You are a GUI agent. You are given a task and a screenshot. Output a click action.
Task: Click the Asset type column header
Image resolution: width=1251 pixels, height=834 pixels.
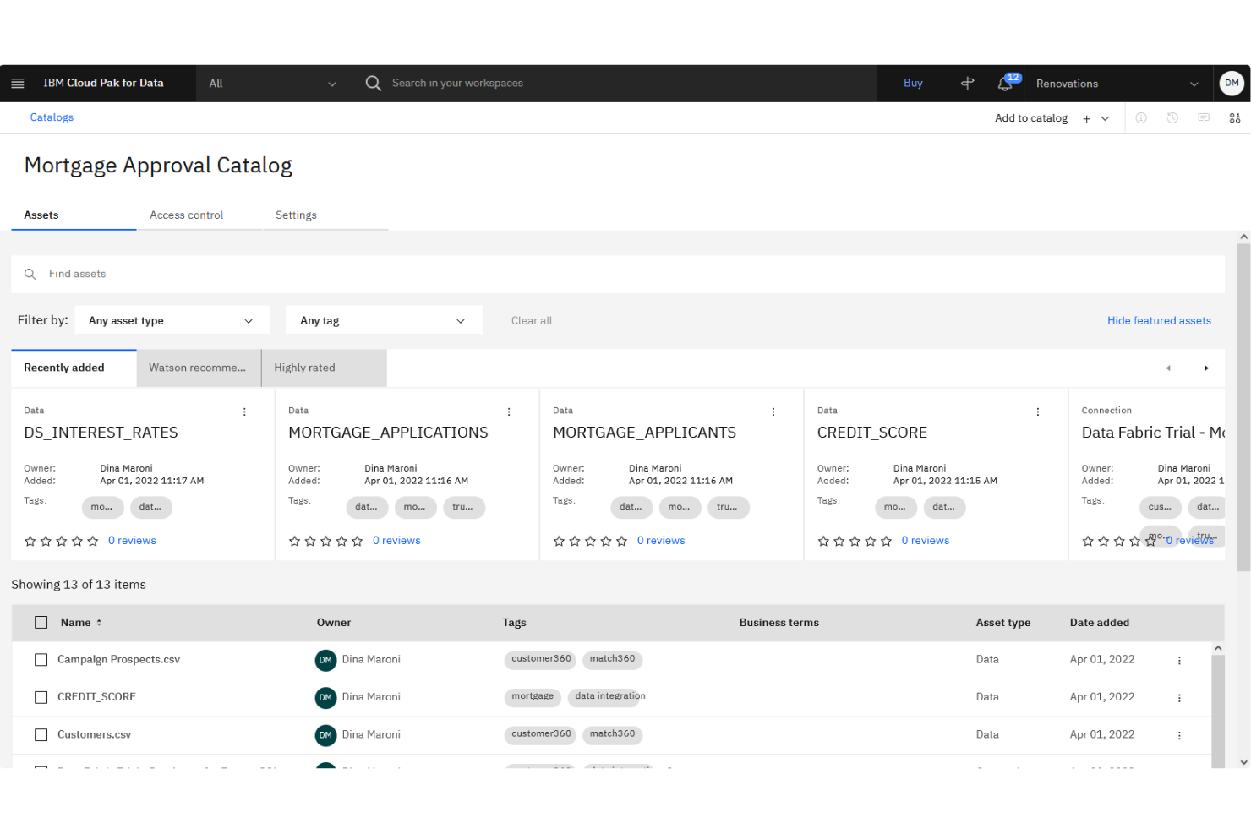[x=1002, y=623]
